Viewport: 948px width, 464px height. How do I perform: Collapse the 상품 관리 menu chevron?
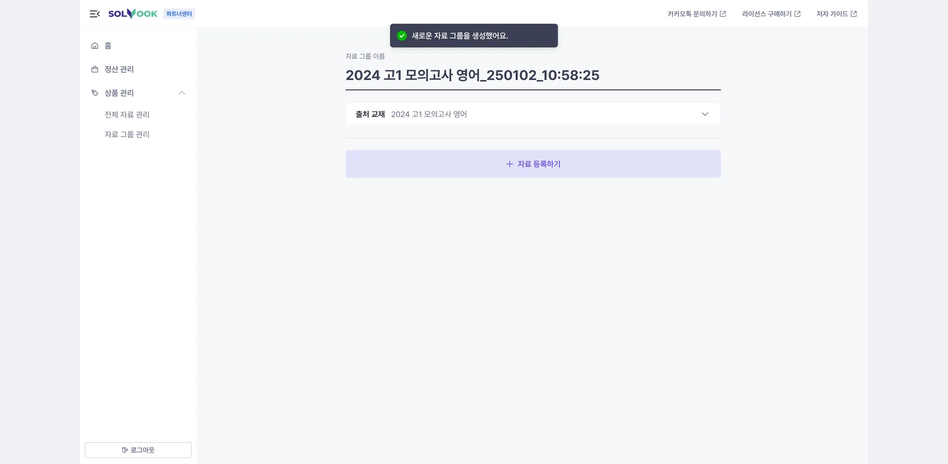point(182,93)
